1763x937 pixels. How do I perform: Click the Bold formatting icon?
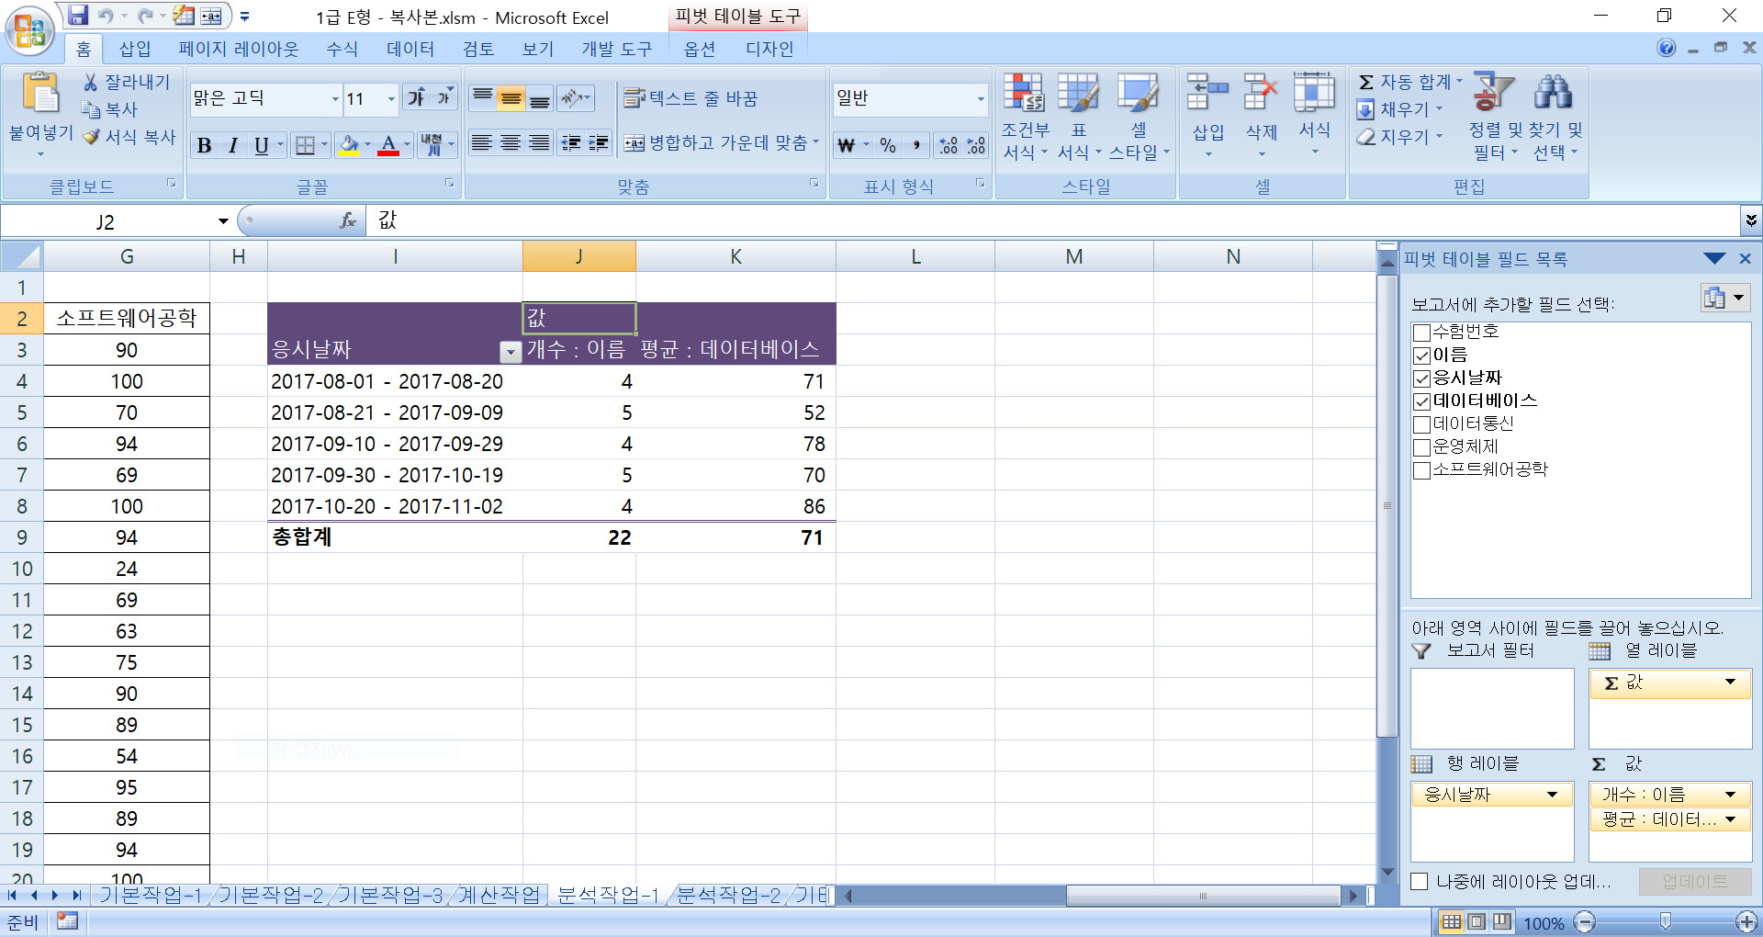tap(205, 145)
